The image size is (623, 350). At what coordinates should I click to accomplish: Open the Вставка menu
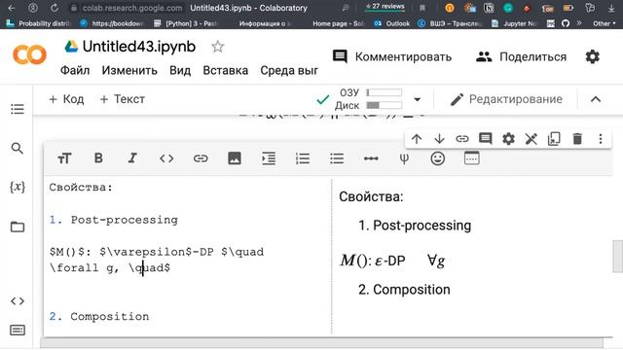point(225,70)
